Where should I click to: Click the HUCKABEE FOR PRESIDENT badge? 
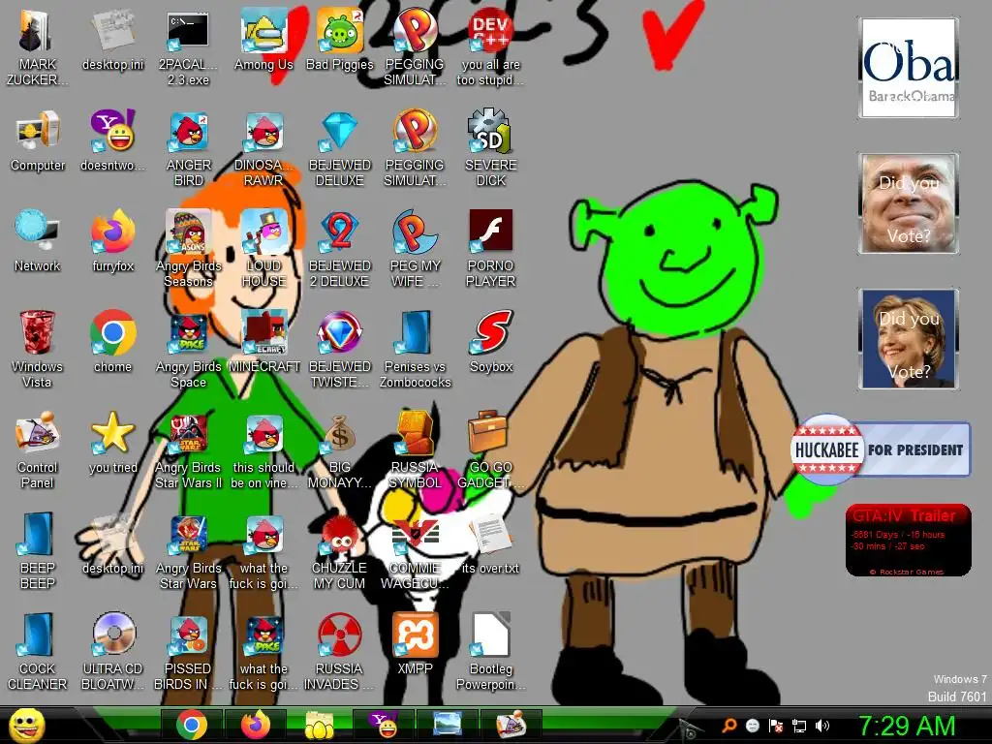pyautogui.click(x=880, y=449)
